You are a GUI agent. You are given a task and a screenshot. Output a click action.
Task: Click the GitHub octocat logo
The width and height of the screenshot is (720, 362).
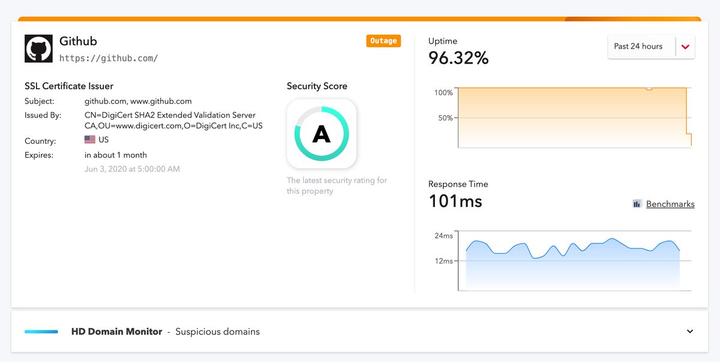38,48
